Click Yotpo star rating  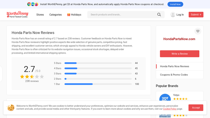tap(180, 99)
